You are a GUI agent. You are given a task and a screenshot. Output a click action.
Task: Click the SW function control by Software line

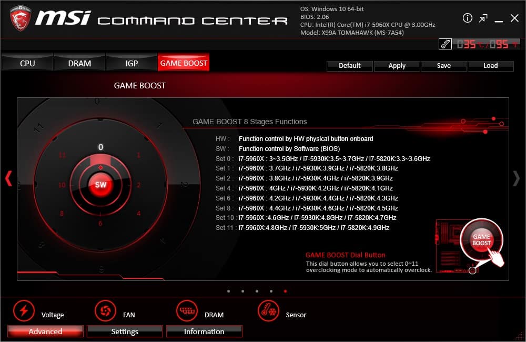[x=278, y=149]
